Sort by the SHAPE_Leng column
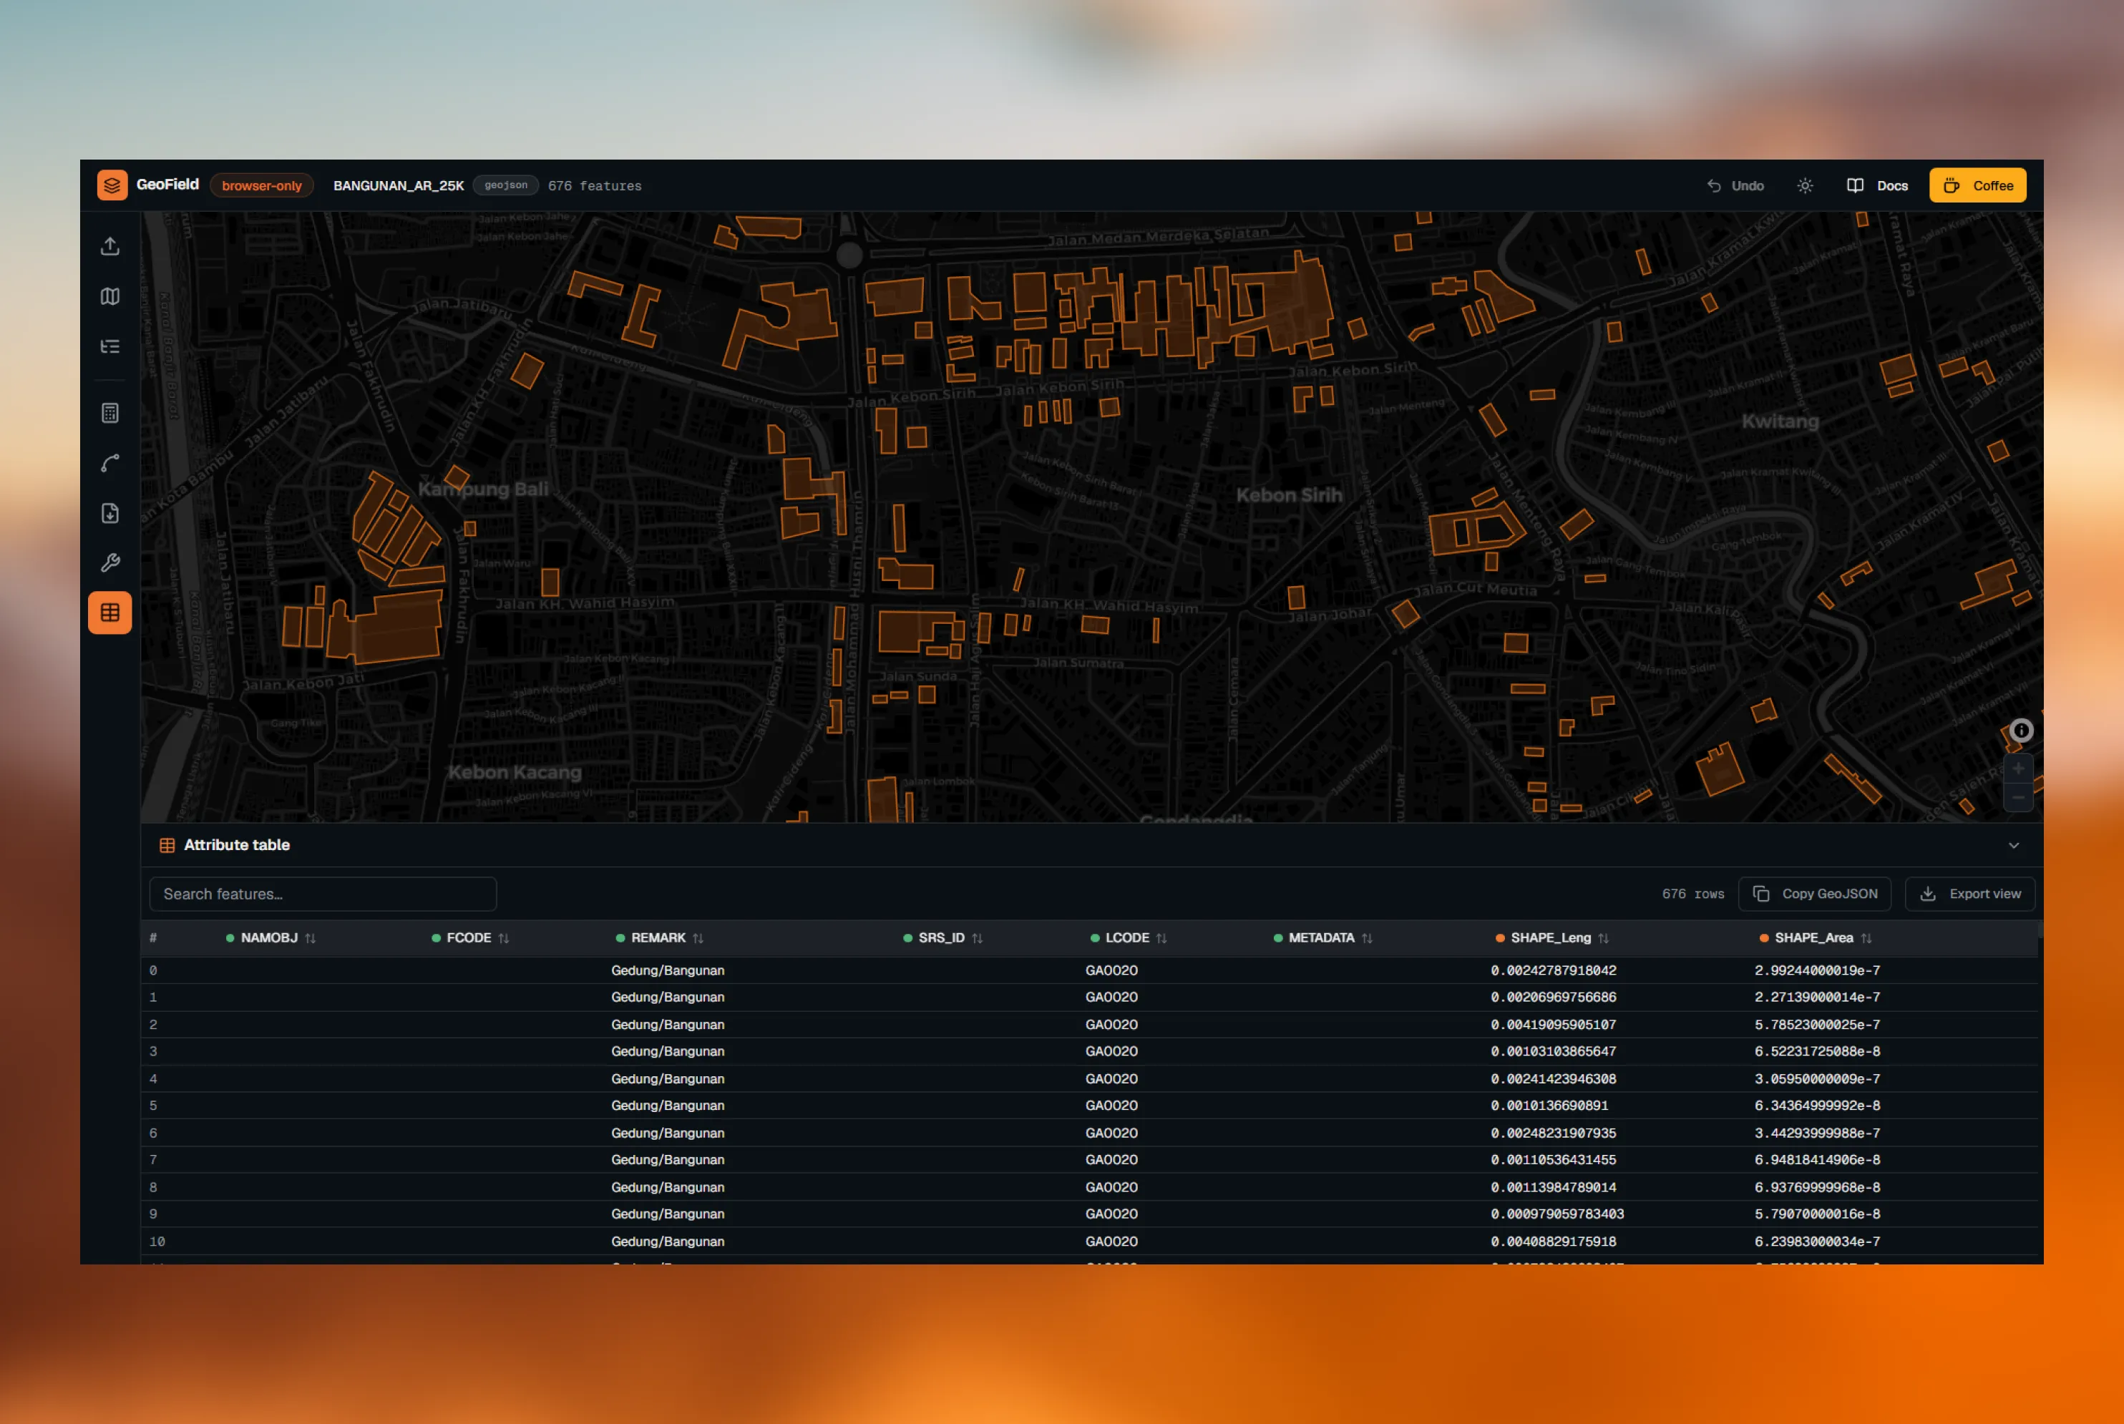Image resolution: width=2124 pixels, height=1424 pixels. pyautogui.click(x=1552, y=938)
